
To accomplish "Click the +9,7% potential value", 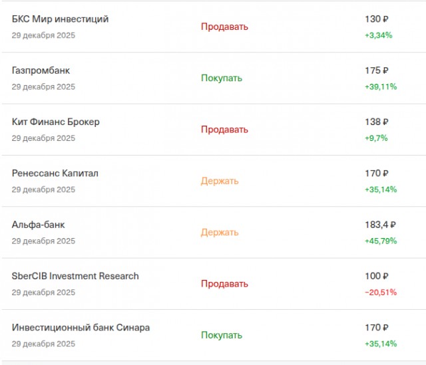I will click(376, 138).
